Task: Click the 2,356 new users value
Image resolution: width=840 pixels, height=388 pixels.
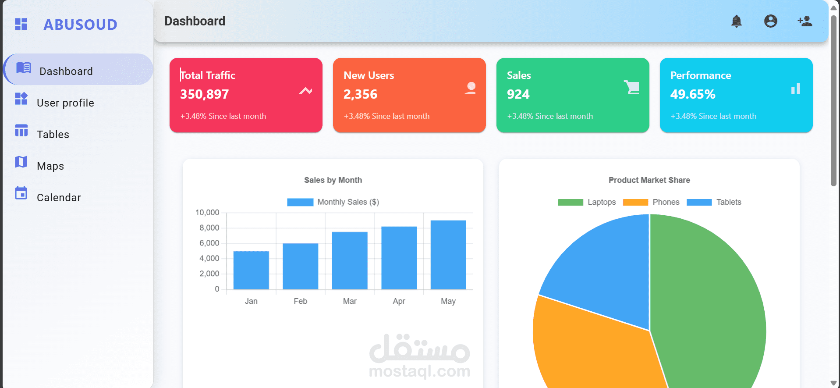Action: point(361,94)
